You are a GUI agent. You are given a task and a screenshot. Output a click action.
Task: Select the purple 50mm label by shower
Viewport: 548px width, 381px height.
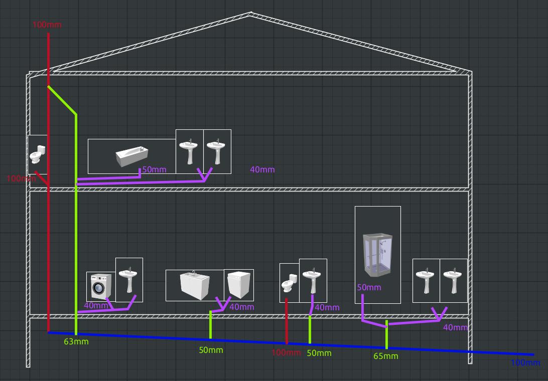[x=369, y=287]
